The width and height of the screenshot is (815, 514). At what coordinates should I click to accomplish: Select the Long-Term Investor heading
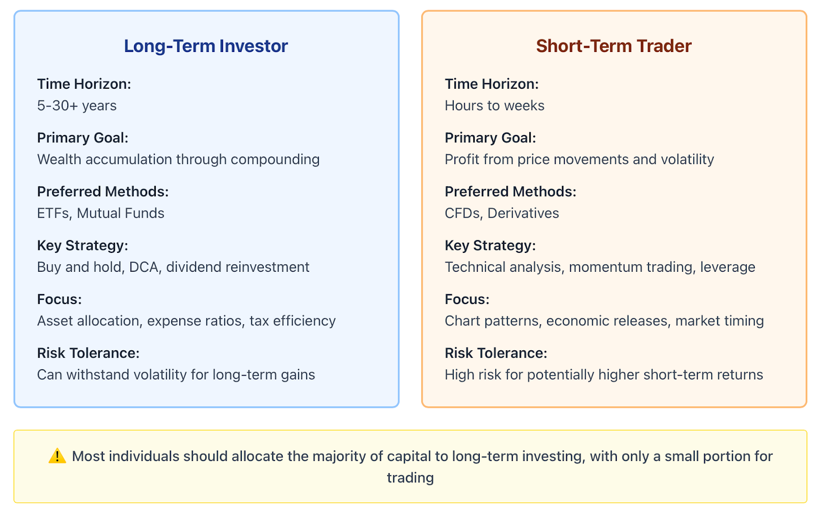click(x=206, y=46)
